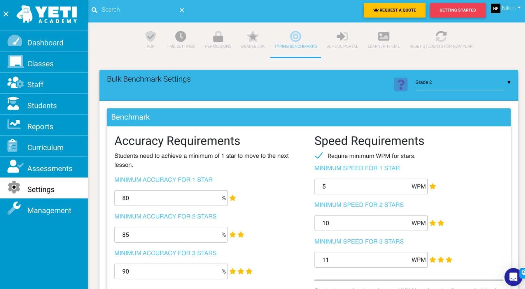Screen dimensions: 525x289
Task: Open Time Settings clock icon
Action: (181, 36)
